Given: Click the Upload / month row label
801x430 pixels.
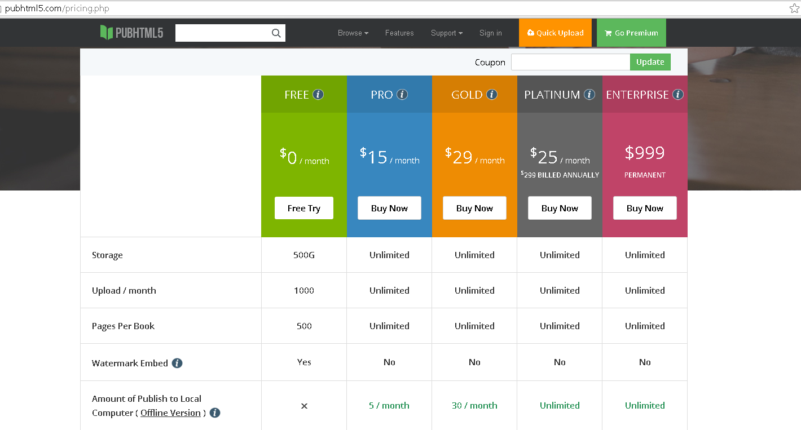Looking at the screenshot, I should 124,291.
